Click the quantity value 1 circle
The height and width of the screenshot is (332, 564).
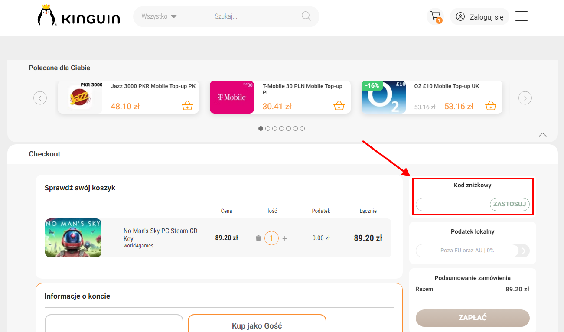(271, 238)
